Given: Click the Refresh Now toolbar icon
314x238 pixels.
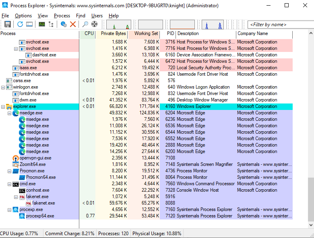Looking at the screenshot, I should click(20, 24).
